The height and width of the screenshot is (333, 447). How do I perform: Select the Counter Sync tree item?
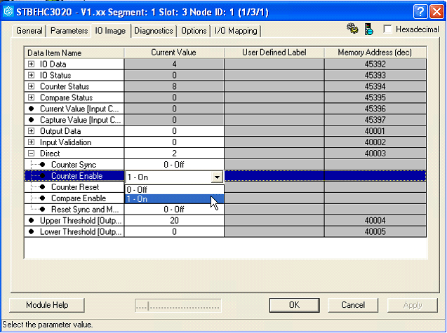point(74,165)
